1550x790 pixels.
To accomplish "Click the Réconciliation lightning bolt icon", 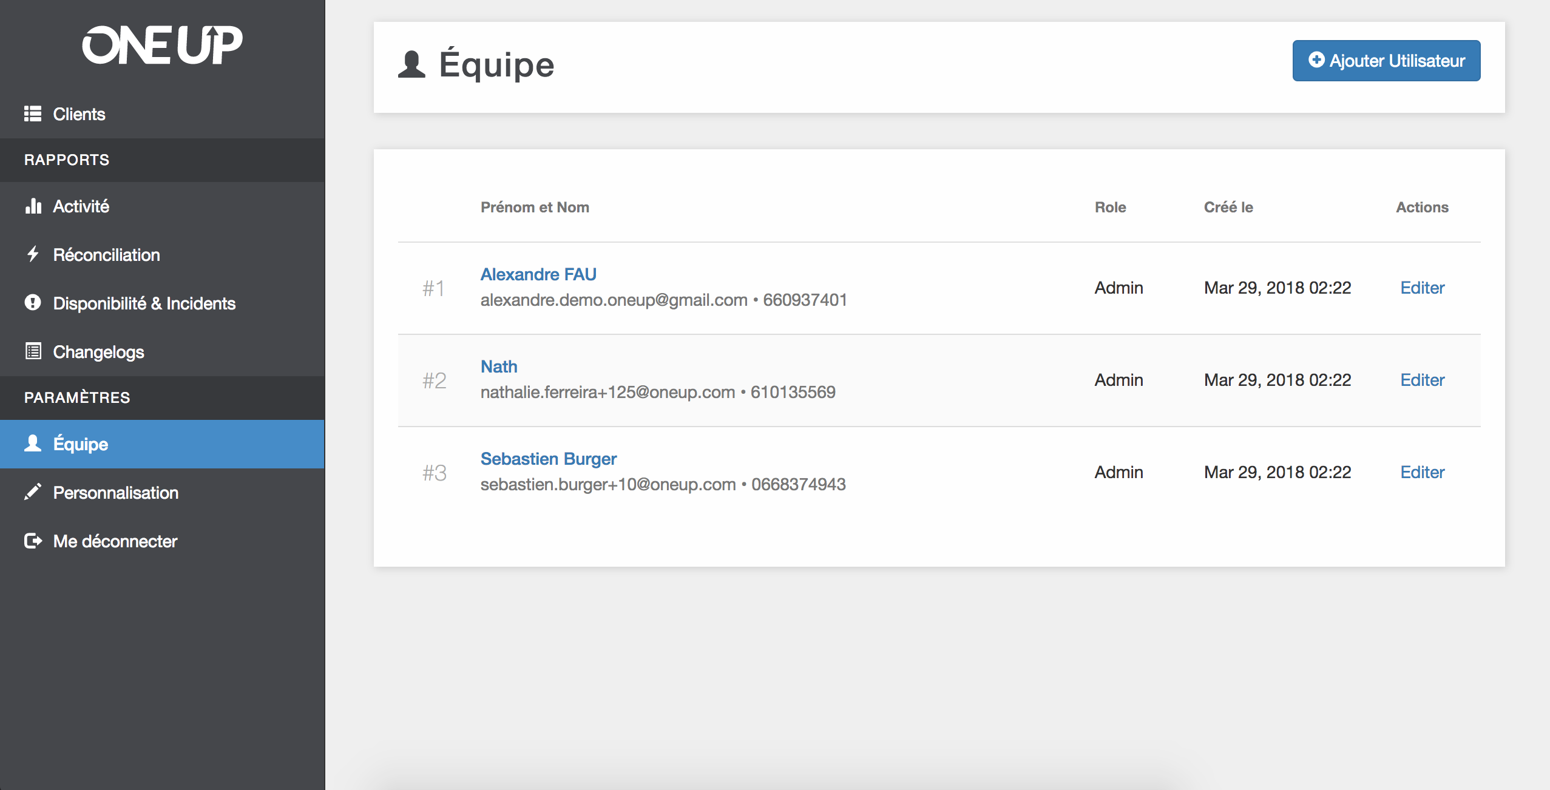I will 33,254.
